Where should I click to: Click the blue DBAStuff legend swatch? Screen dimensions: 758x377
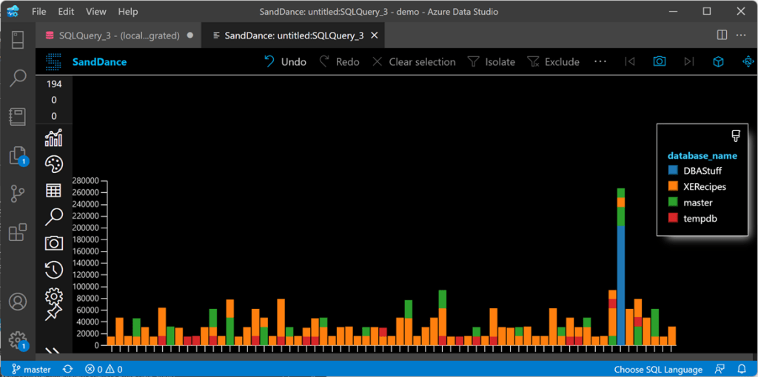(x=673, y=171)
